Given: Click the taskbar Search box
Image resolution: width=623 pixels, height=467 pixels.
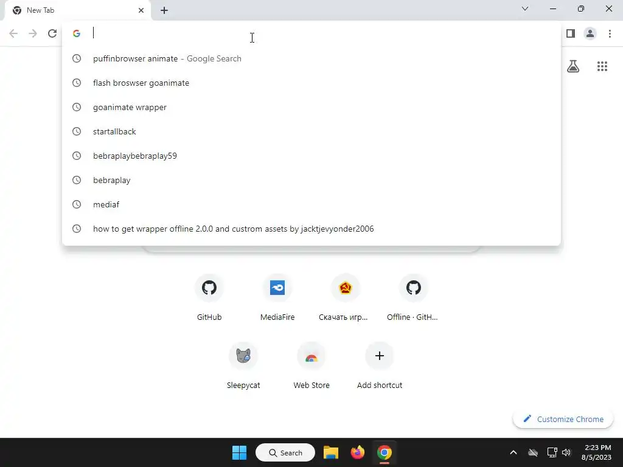Looking at the screenshot, I should [285, 452].
